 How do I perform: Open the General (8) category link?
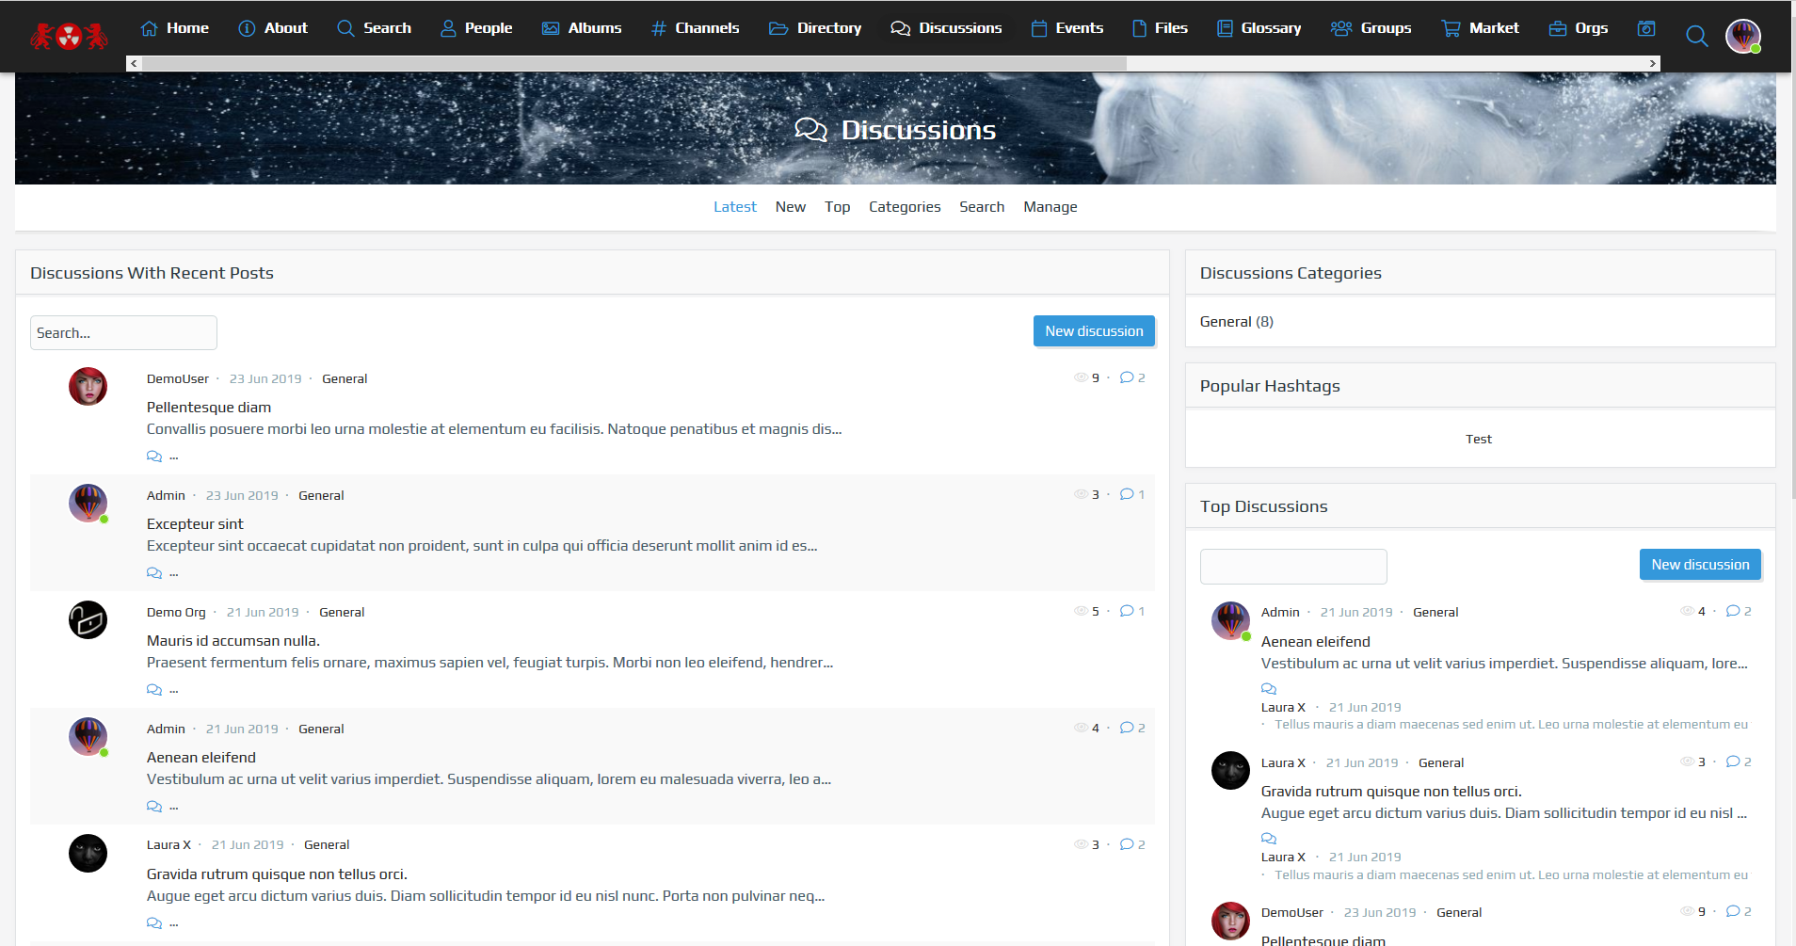coord(1236,322)
